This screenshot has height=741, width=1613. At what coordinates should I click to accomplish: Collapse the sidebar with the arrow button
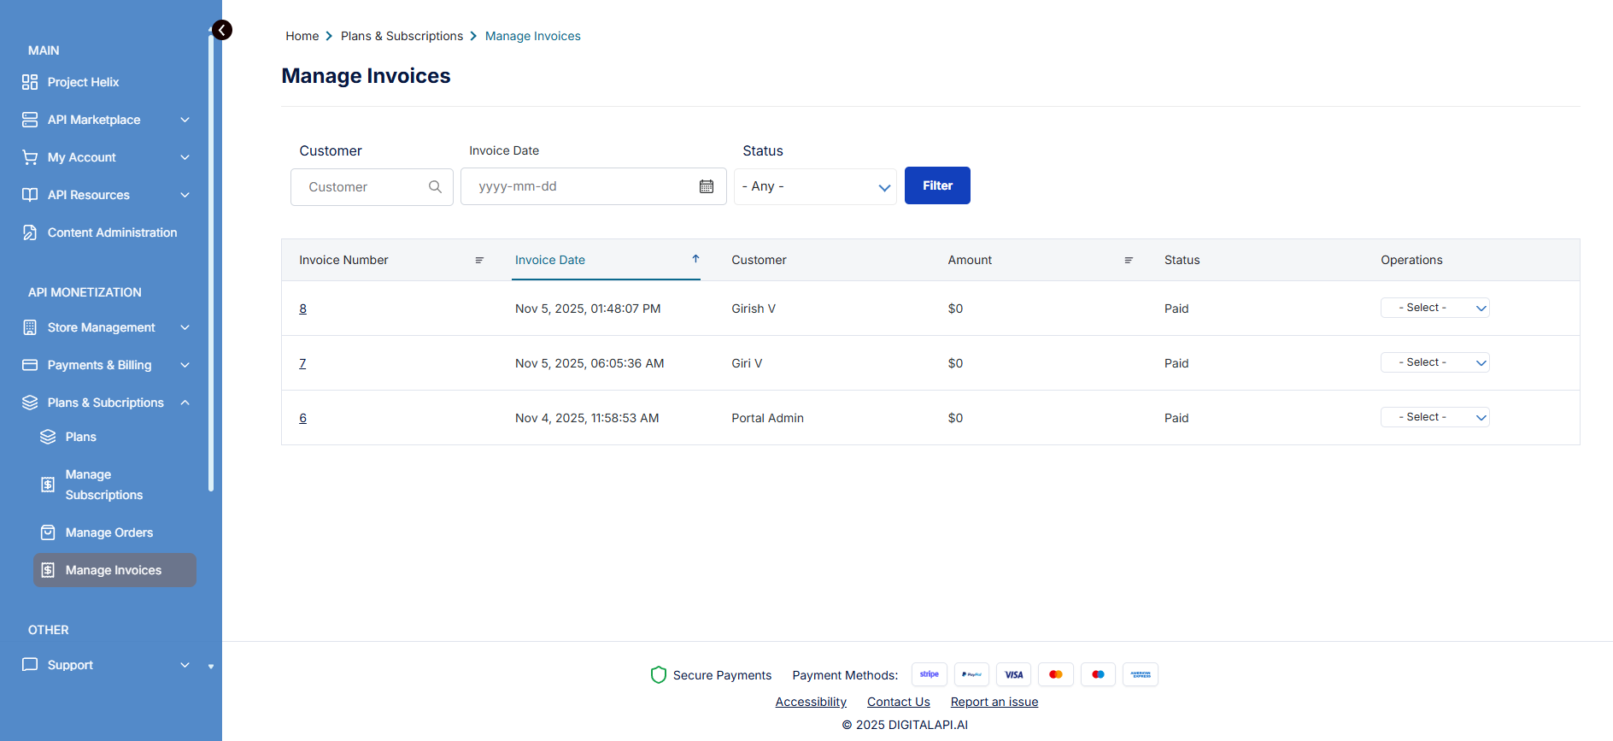[x=222, y=31]
